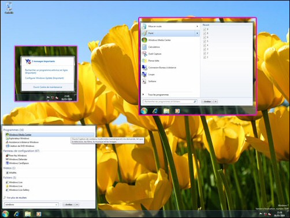Click Rechercher un programme antivirus en ligne link
Screen dimensions: 290x218
pos(46,72)
